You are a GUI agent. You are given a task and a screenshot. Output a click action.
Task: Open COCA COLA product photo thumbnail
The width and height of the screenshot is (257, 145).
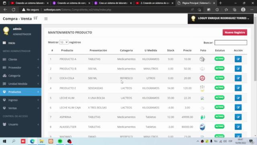click(x=202, y=78)
